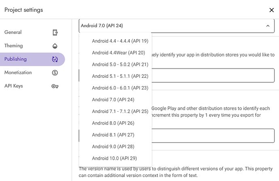This screenshot has width=279, height=181.
Task: Choose Android 8.1 (API 27)
Action: point(115,135)
